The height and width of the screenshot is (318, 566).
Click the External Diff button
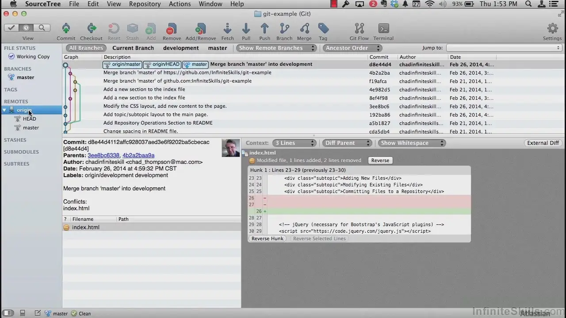pyautogui.click(x=543, y=143)
